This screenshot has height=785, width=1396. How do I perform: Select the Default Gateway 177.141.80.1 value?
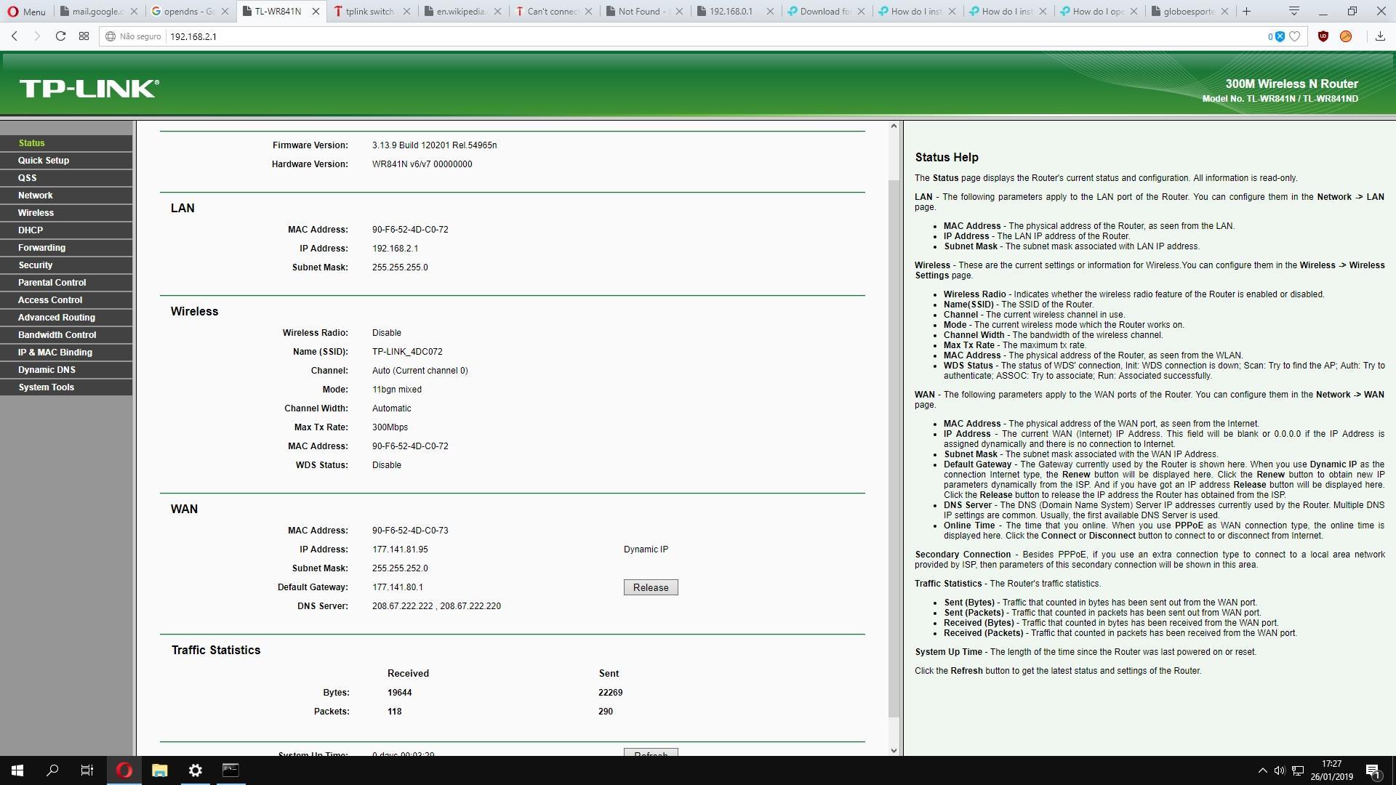pos(397,587)
